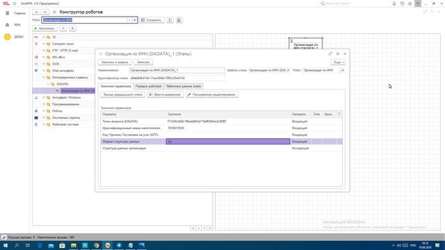
Task: Run the robot with Выполнить button
Action: coord(44,28)
